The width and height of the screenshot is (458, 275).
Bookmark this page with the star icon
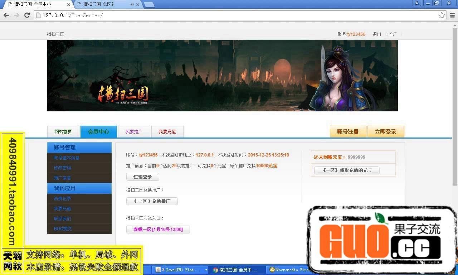442,15
